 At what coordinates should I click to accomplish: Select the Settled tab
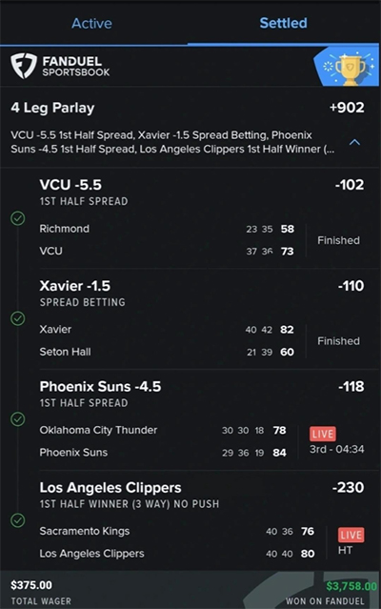coord(283,23)
